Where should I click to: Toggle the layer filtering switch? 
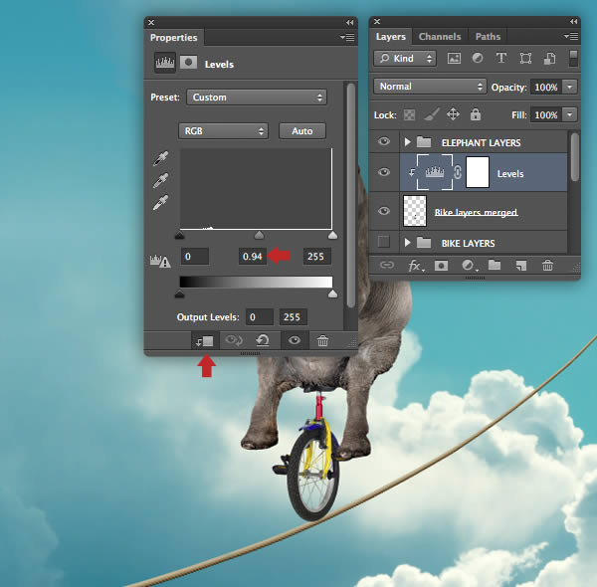click(x=573, y=59)
